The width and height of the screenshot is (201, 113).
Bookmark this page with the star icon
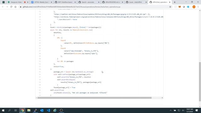[x=170, y=7]
